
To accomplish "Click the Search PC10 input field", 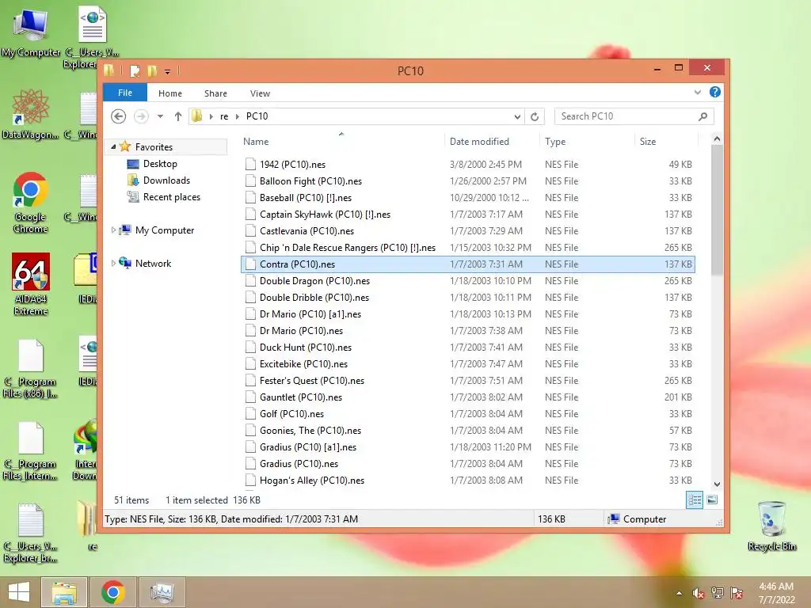I will pyautogui.click(x=626, y=116).
